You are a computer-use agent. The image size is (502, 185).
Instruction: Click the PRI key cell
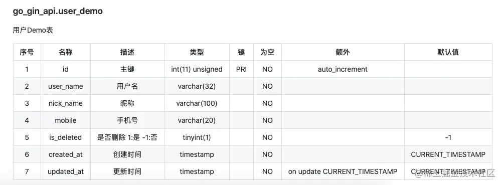point(241,69)
